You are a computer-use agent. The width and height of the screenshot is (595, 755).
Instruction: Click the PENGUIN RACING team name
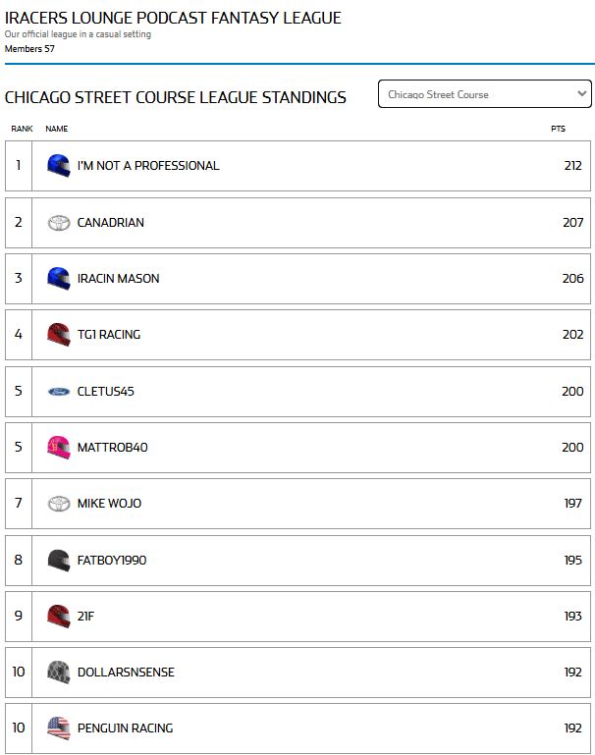pos(125,728)
